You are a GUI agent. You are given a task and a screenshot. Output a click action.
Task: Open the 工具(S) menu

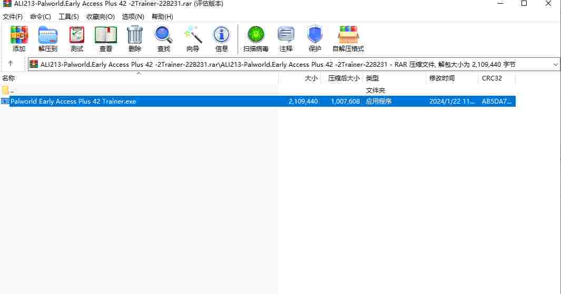tap(68, 17)
